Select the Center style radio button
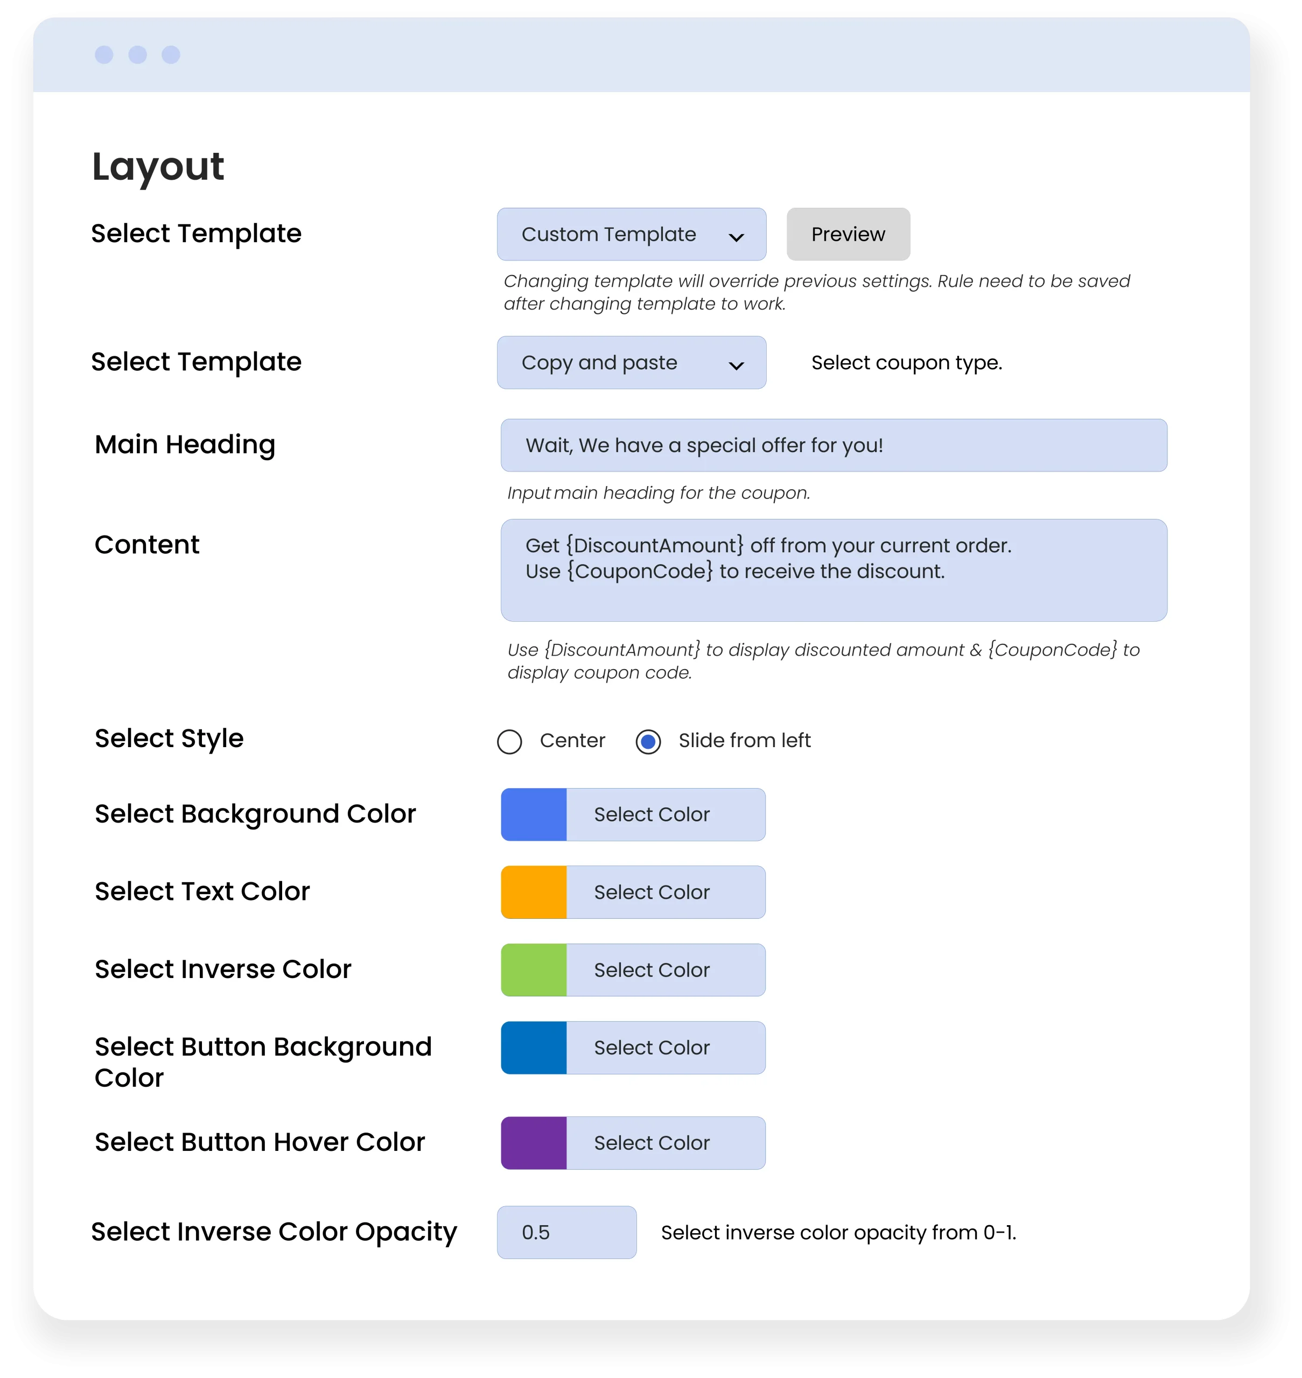Image resolution: width=1302 pixels, height=1378 pixels. pyautogui.click(x=509, y=742)
